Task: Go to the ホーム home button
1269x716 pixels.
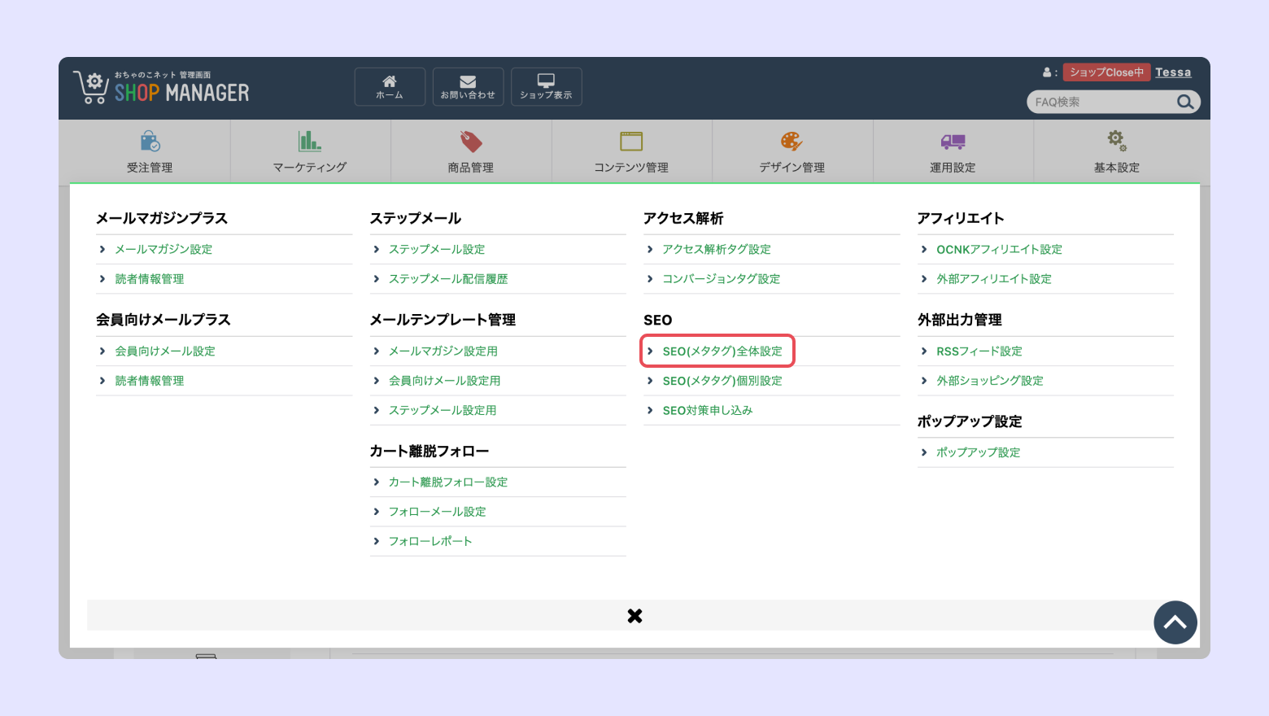Action: tap(390, 87)
